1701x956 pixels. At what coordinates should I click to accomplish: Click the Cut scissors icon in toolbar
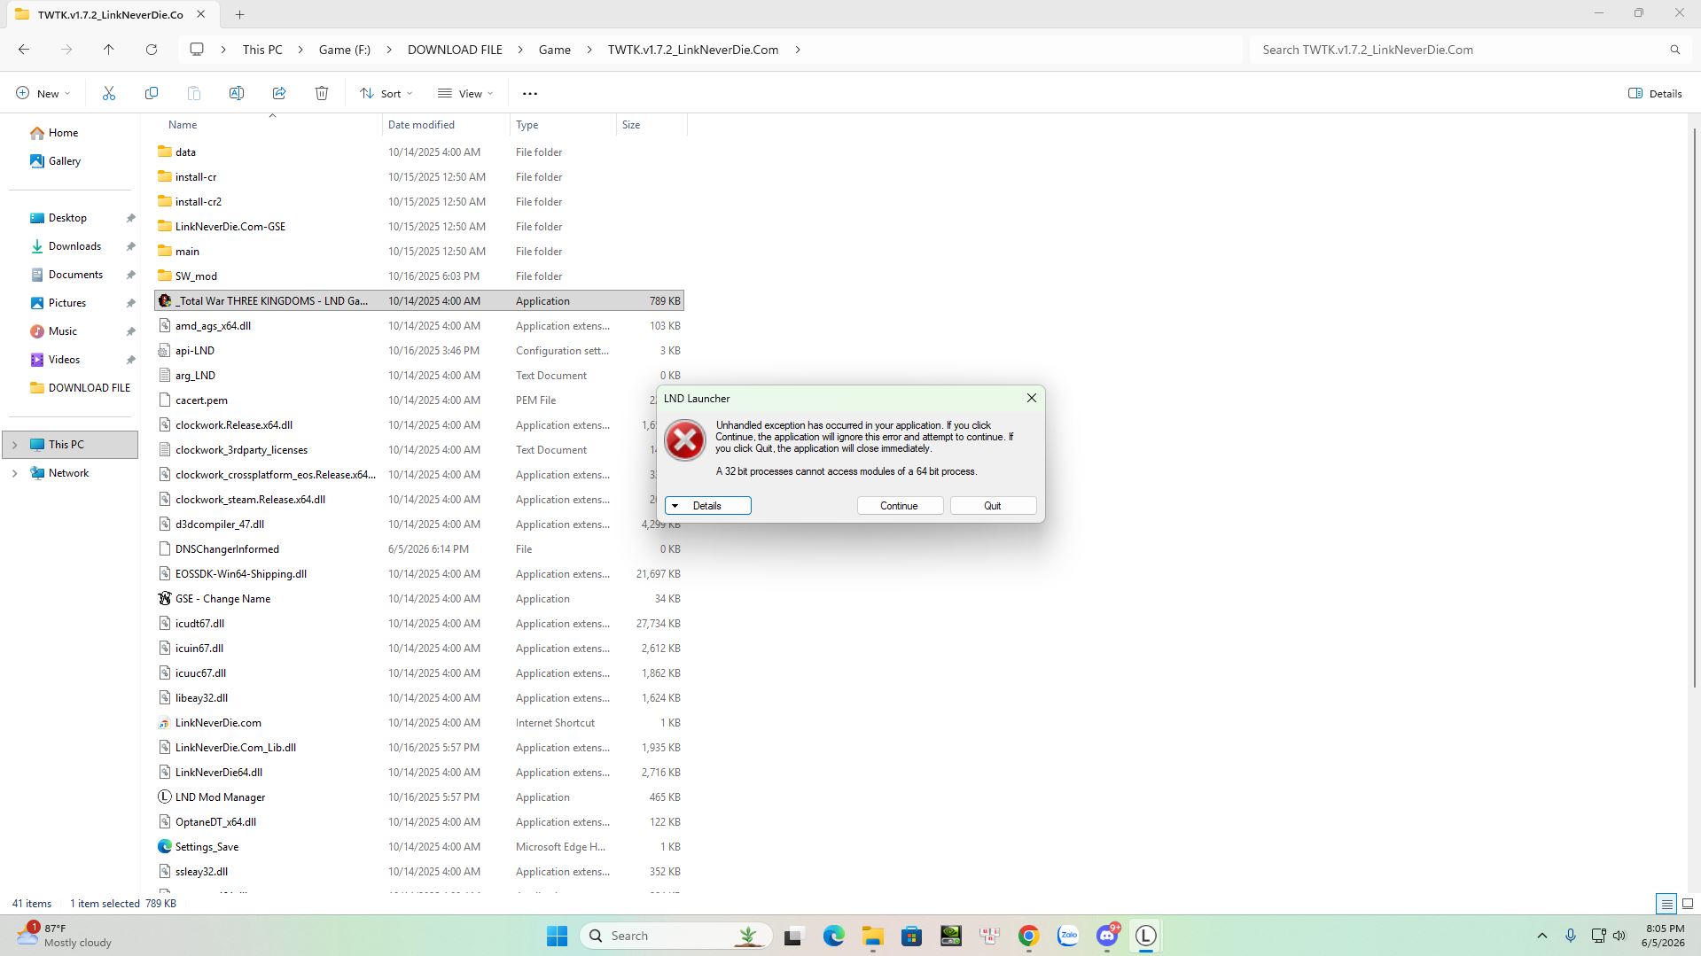tap(109, 93)
